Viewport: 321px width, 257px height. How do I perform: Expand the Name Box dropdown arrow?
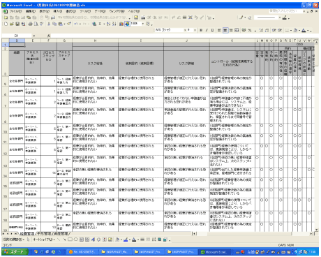34,36
